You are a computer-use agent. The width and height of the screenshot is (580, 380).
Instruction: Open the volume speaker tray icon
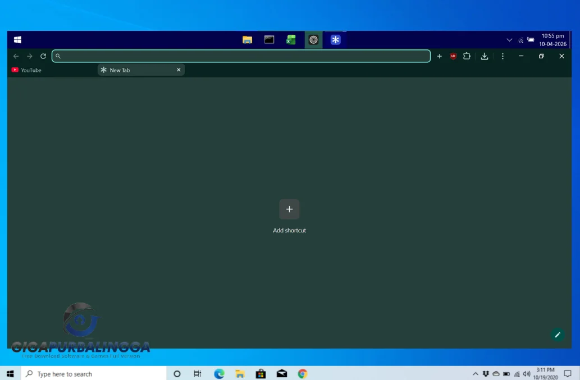click(527, 374)
